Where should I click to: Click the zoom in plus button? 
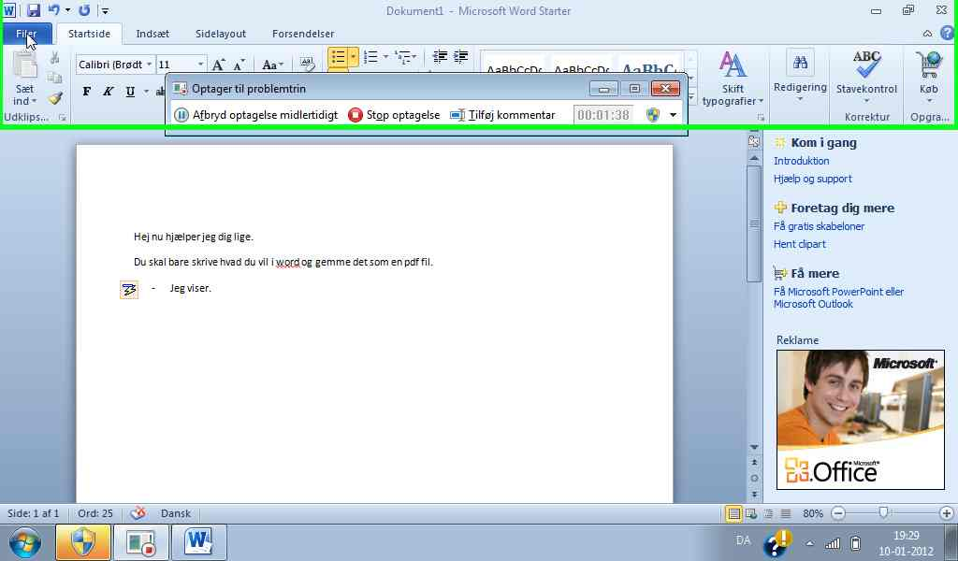click(x=947, y=514)
